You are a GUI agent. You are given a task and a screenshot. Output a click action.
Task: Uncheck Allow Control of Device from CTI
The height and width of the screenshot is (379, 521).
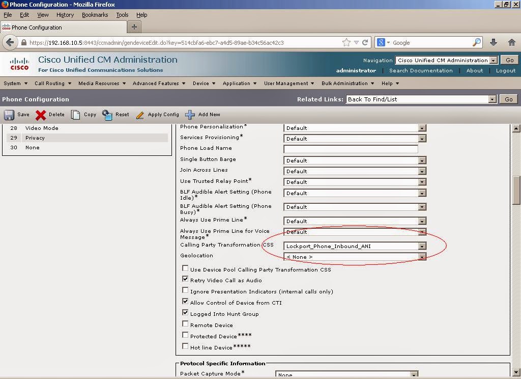(185, 301)
